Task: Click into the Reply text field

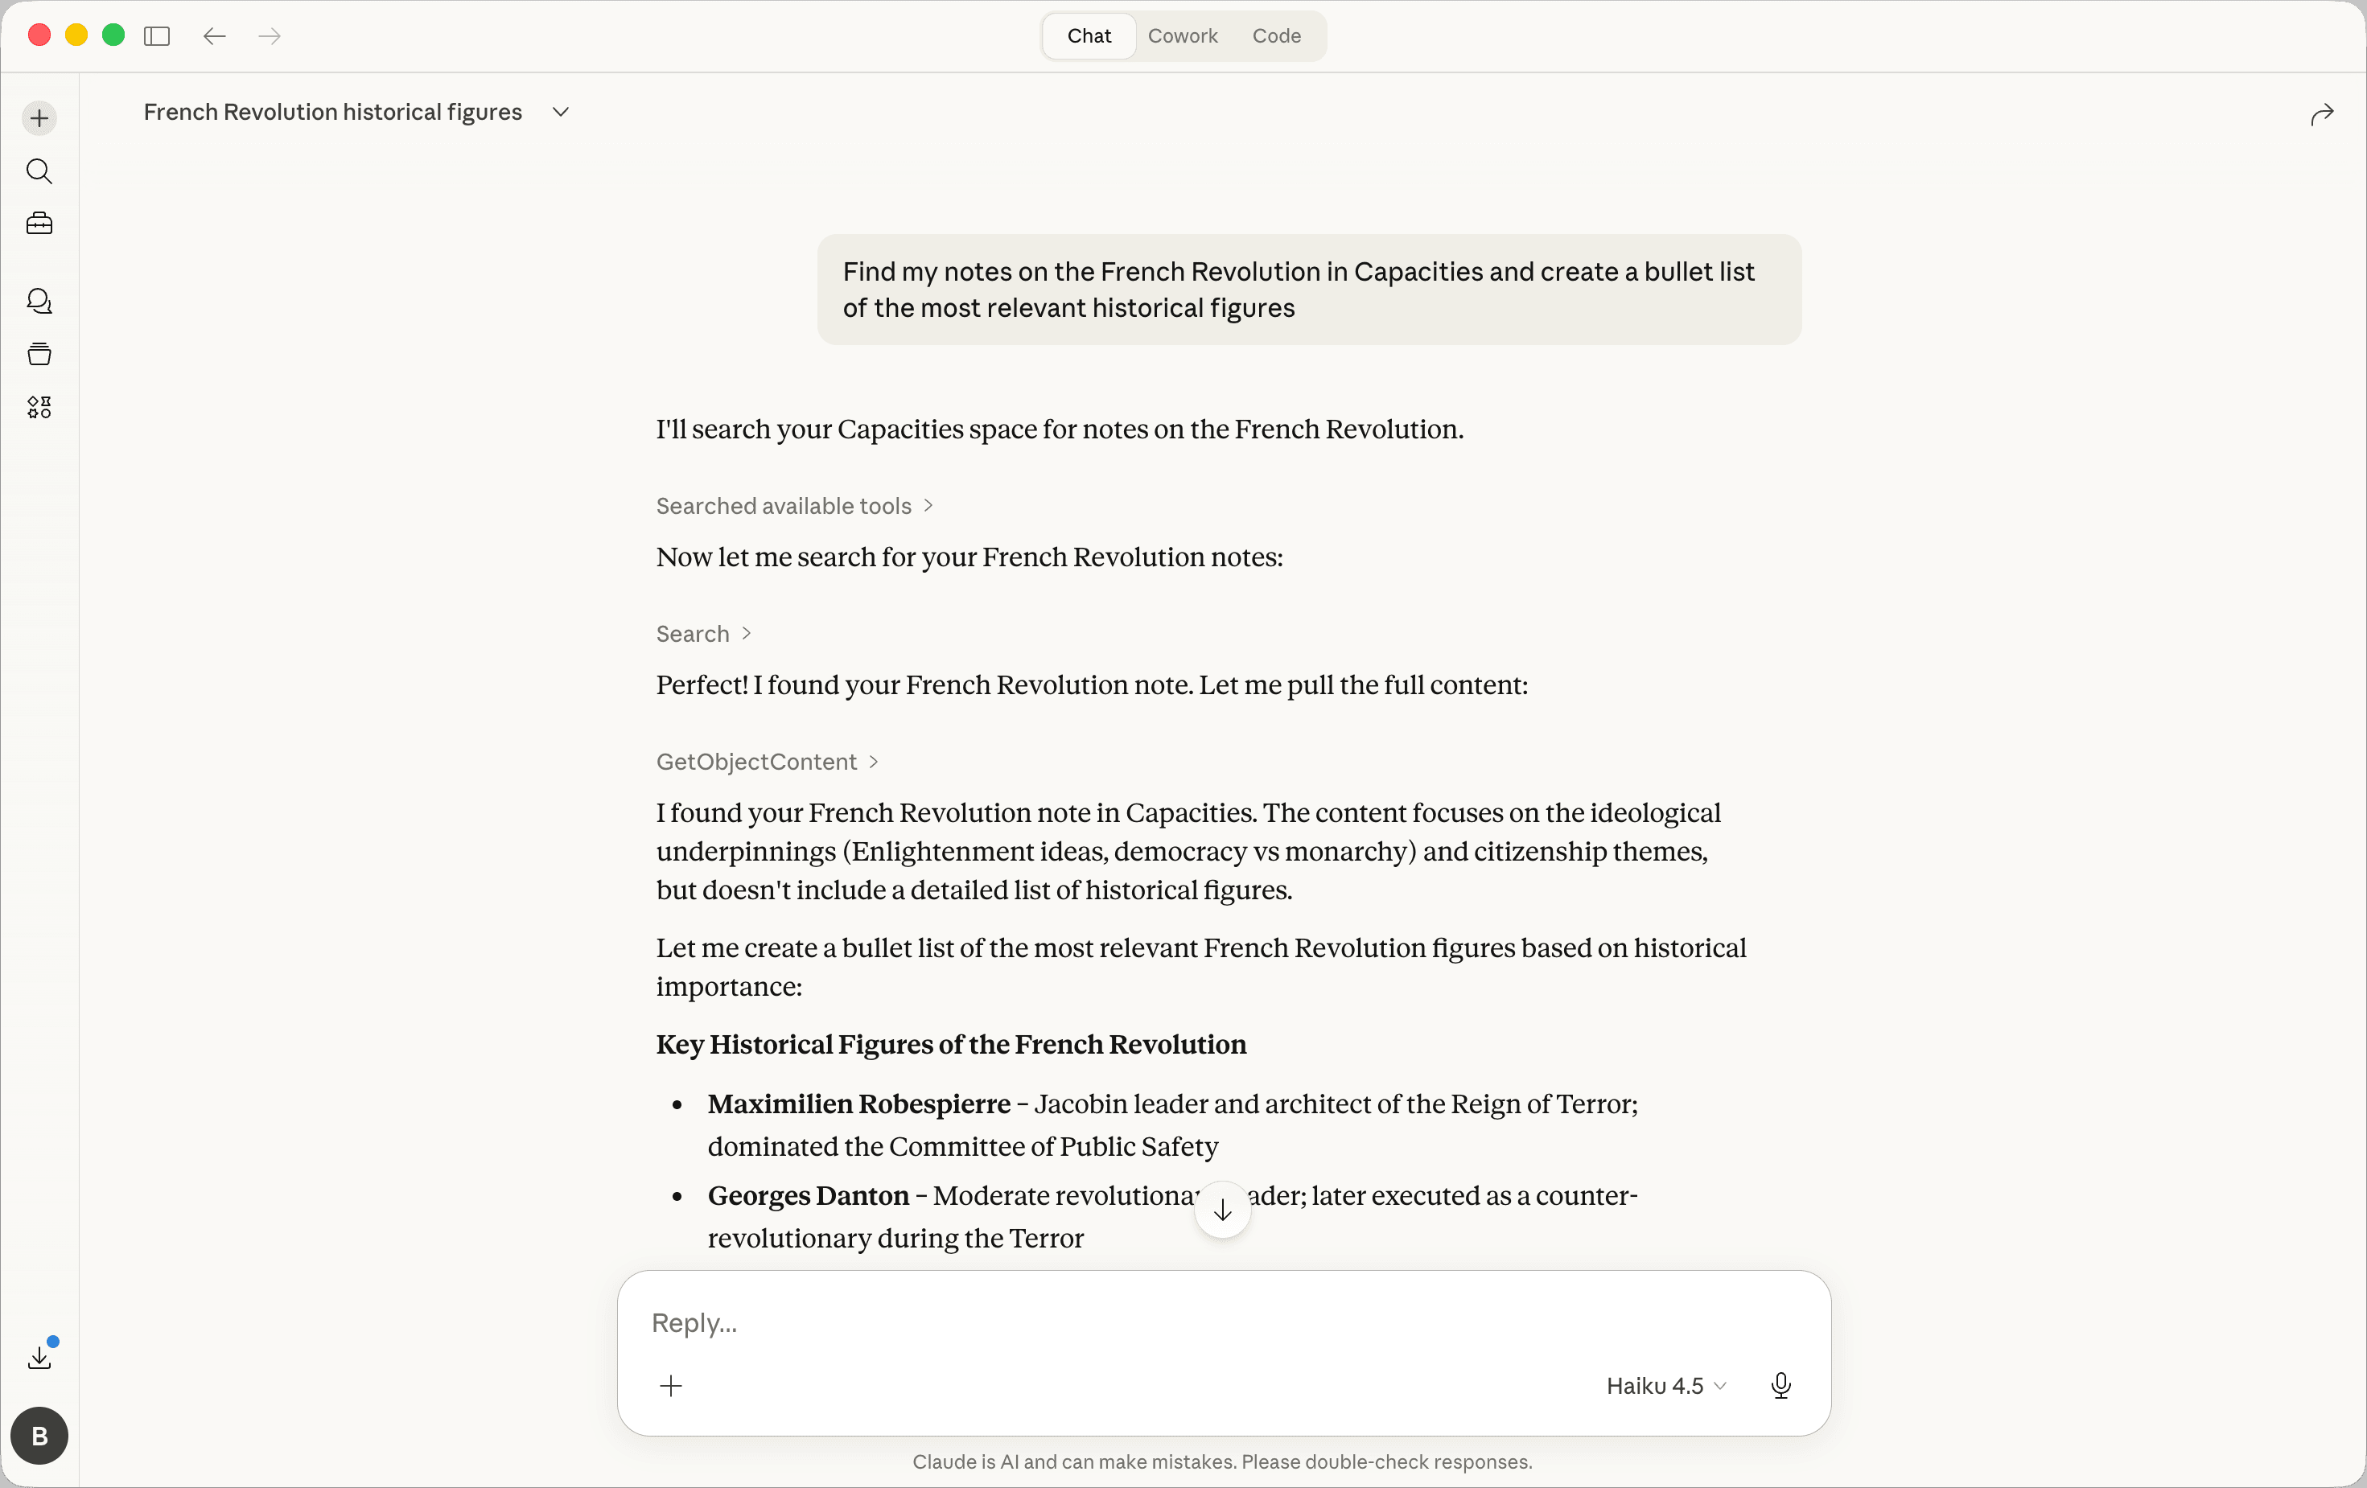Action: coord(1179,1323)
